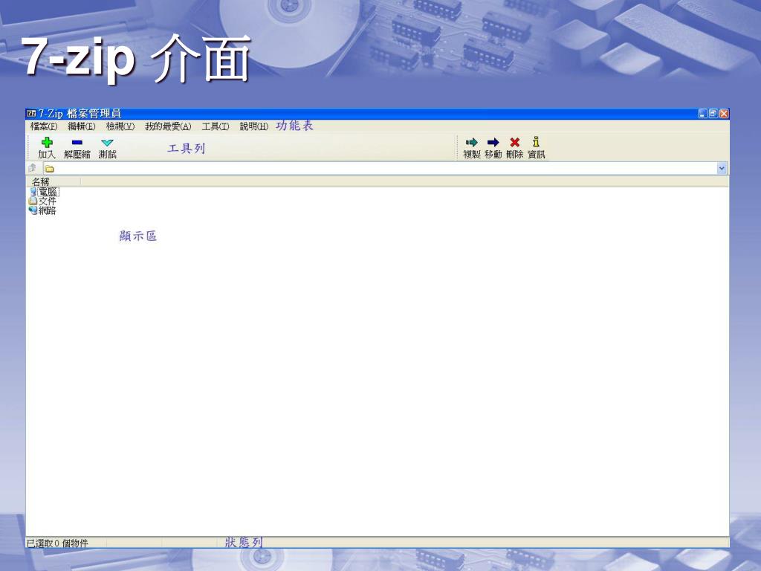Select the 網路 Network item

tap(42, 210)
